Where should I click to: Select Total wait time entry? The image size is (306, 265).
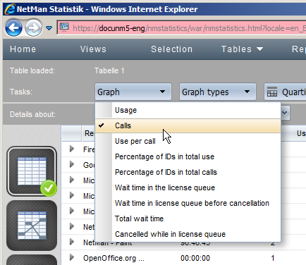188,218
